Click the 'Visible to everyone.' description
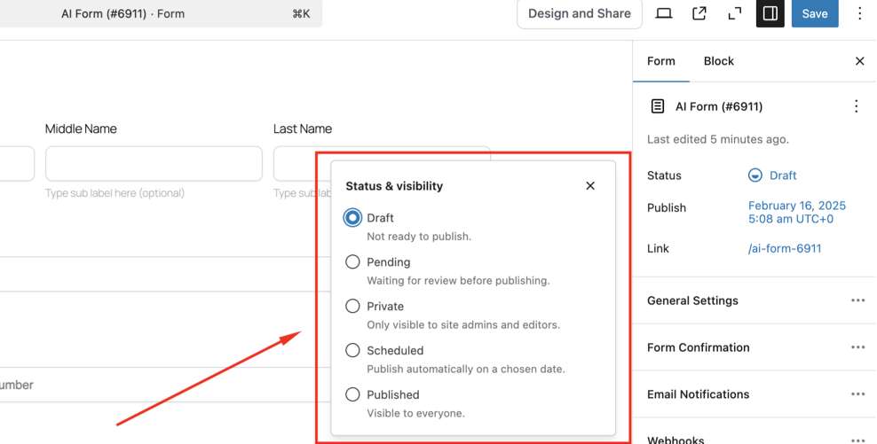 (x=415, y=413)
